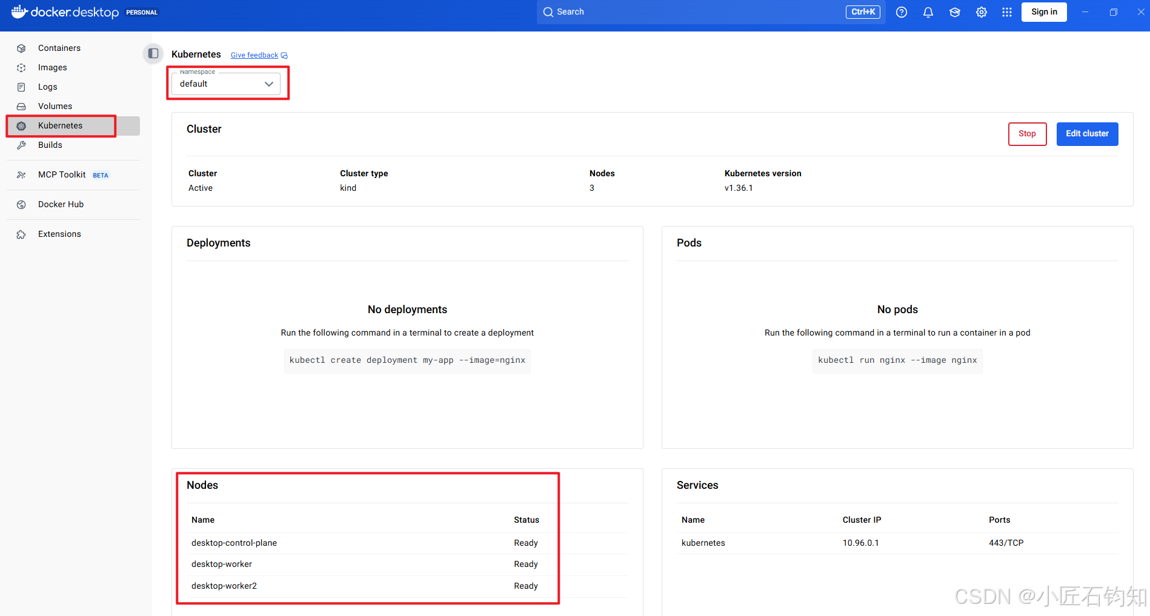Click the Kubernetes wheel icon in sidebar
This screenshot has width=1150, height=616.
(x=21, y=126)
